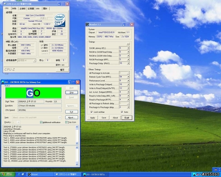Click the Duration field showing 13 hours

click(x=40, y=105)
